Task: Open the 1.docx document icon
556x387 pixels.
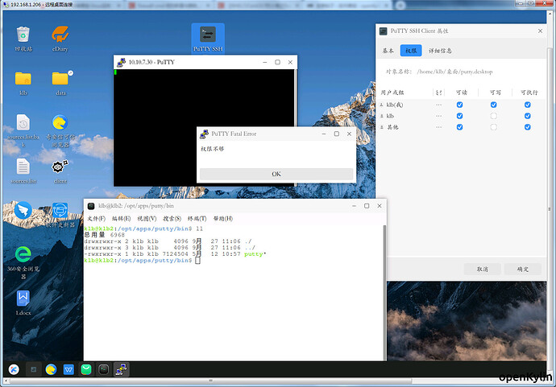Action: [23, 298]
